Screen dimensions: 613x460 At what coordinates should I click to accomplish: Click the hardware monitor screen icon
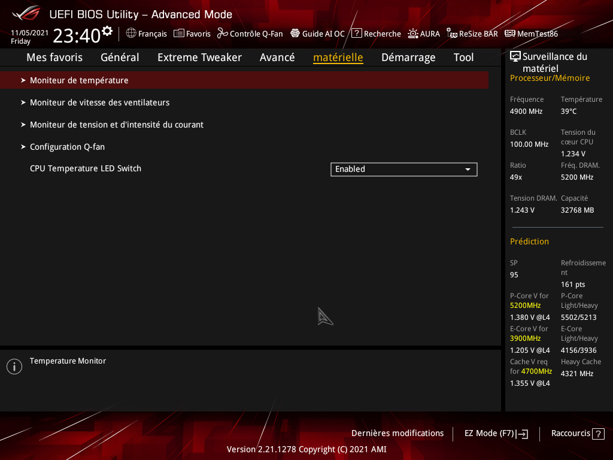[515, 57]
